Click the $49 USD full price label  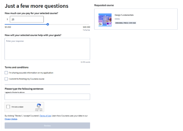(x=86, y=27)
